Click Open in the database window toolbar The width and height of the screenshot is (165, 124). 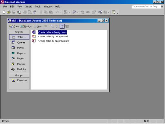click(14, 26)
